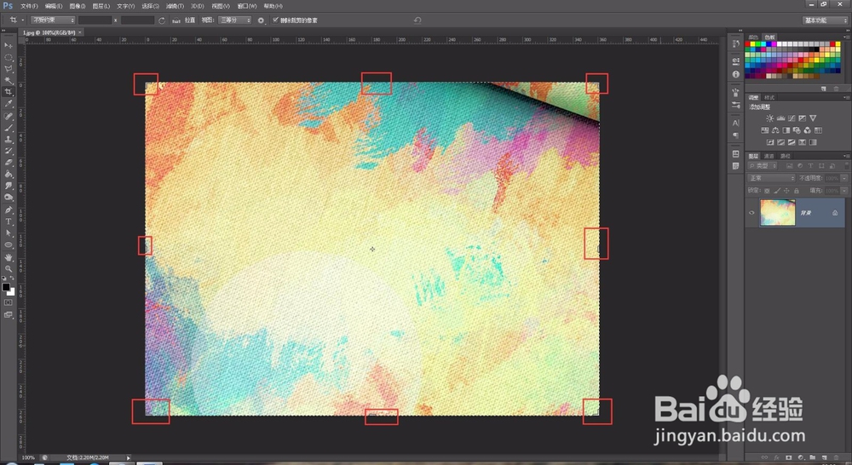Select the Brush tool
The height and width of the screenshot is (465, 852).
(9, 128)
